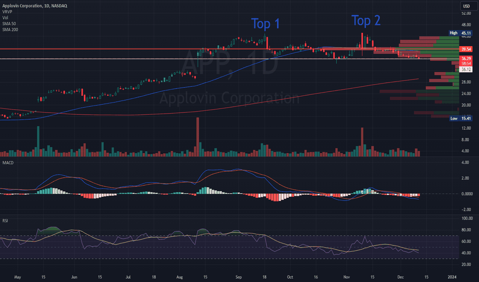Viewport: 479px width, 282px height.
Task: Select the Vol indicator legend
Action: tap(5, 17)
